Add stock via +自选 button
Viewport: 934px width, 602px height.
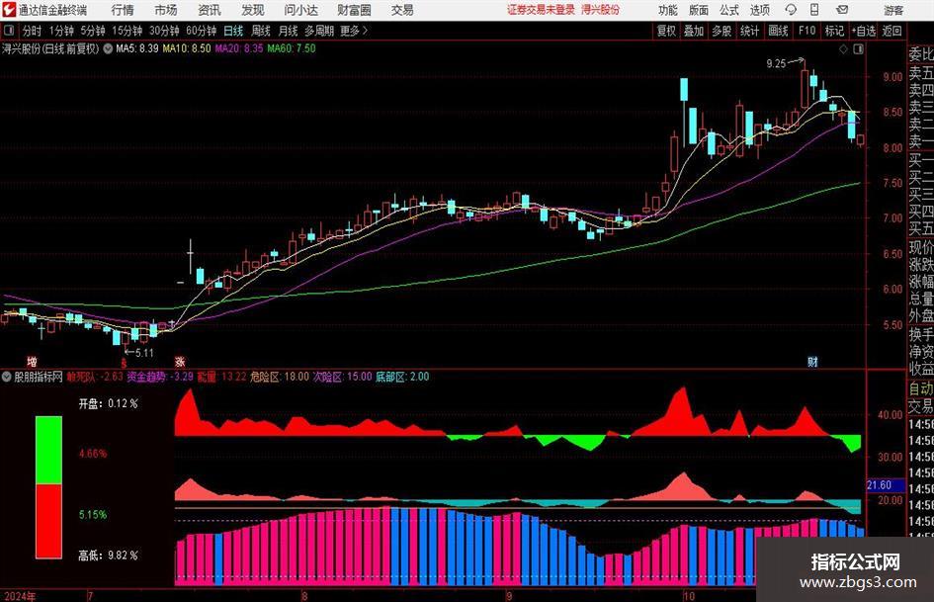864,31
